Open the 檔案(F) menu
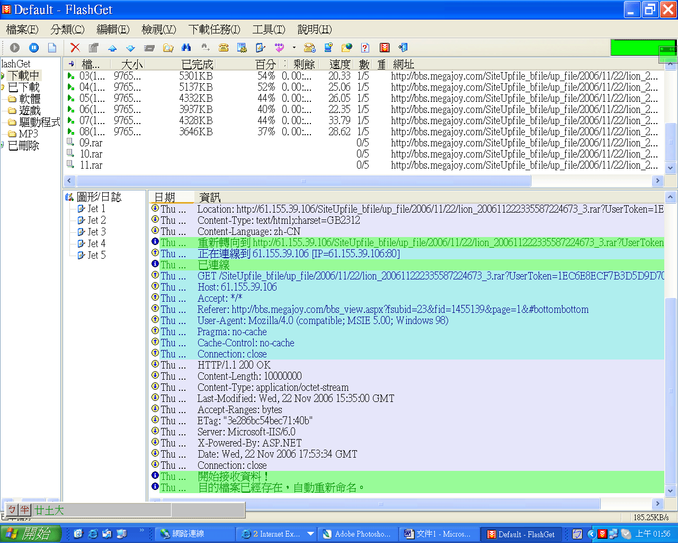The image size is (678, 543). tap(22, 30)
